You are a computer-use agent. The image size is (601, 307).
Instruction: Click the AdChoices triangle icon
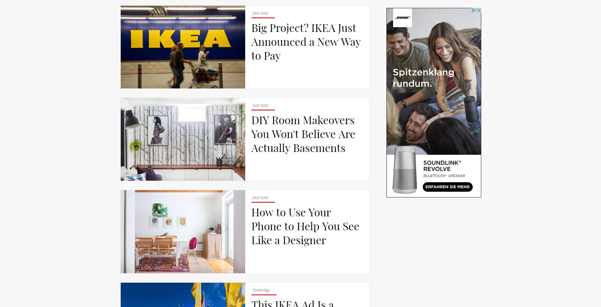[x=474, y=10]
